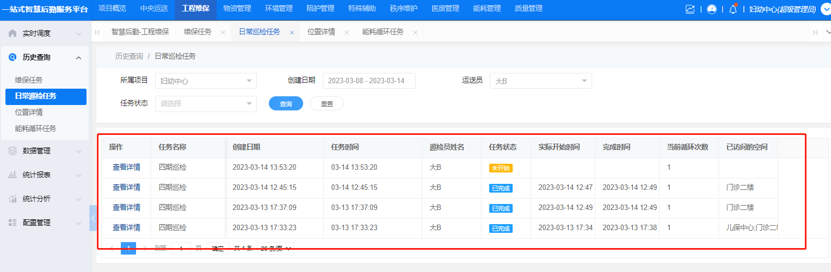Click the 确定 pagination button
The image size is (831, 272).
pos(218,249)
